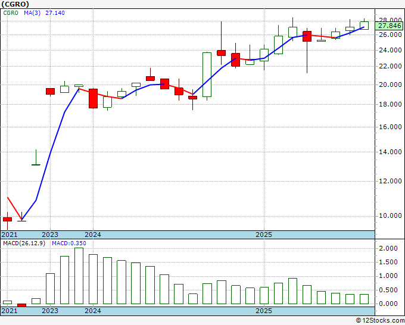Screen dimensions: 405x325
Task: Click 2024 on the MACD time axis
Action: point(93,311)
